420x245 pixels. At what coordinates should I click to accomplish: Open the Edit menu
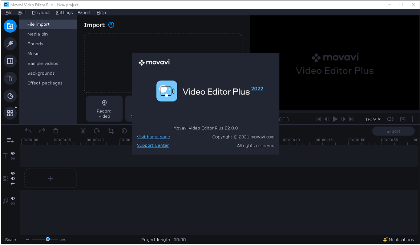click(22, 13)
